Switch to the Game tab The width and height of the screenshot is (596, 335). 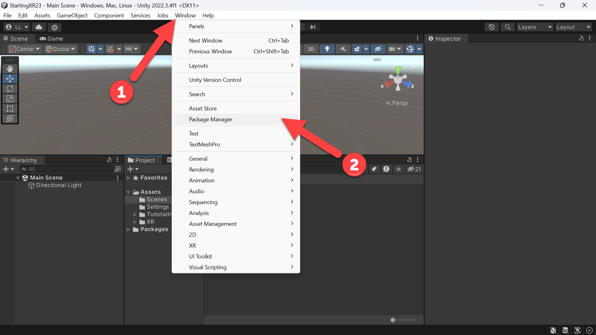tap(52, 39)
